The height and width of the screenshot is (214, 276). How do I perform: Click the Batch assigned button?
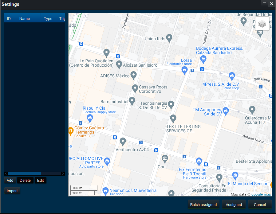coord(203,204)
